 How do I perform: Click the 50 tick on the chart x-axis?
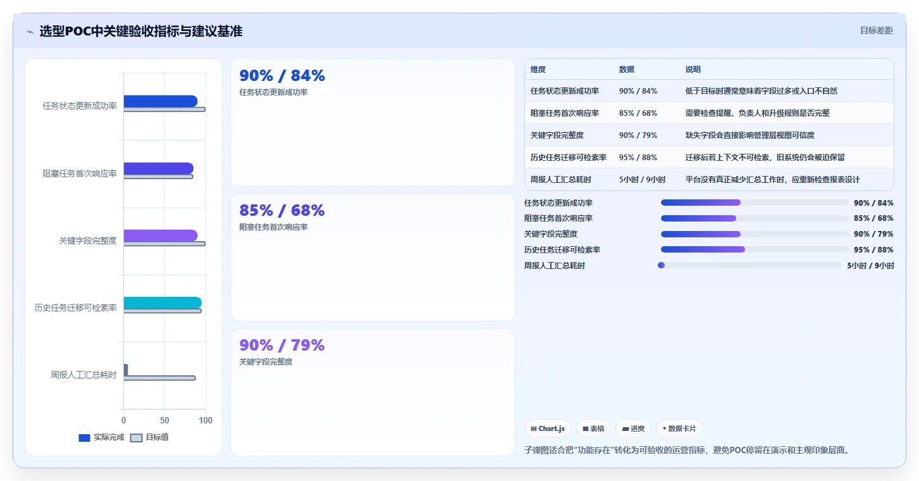164,420
